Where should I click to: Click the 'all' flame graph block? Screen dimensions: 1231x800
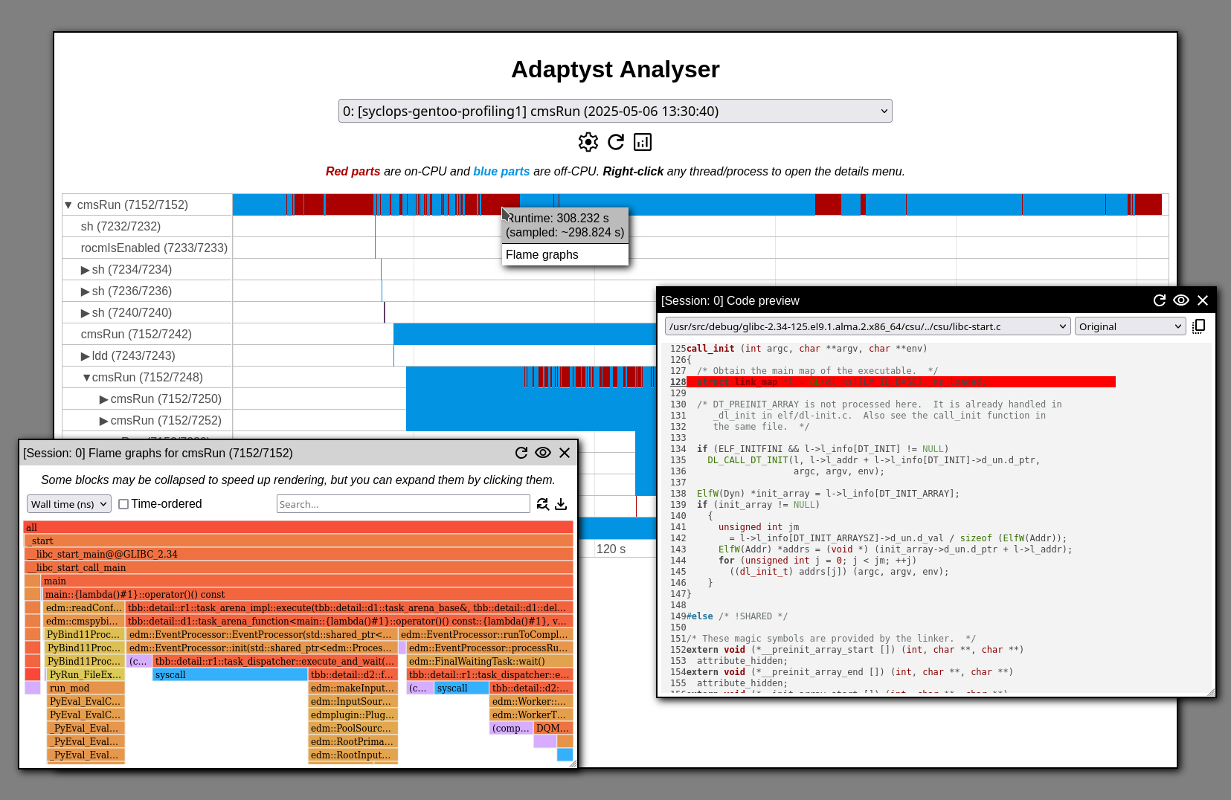(298, 527)
